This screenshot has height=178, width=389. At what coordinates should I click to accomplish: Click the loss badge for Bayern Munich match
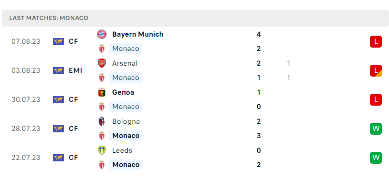point(376,41)
